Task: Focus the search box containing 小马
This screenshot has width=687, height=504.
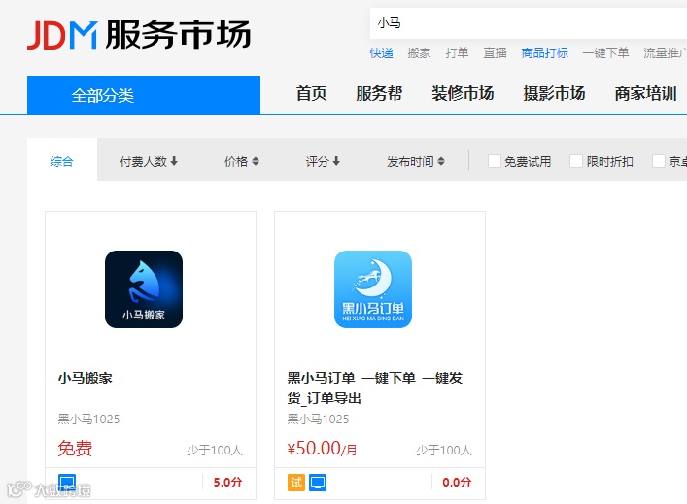Action: [x=529, y=23]
